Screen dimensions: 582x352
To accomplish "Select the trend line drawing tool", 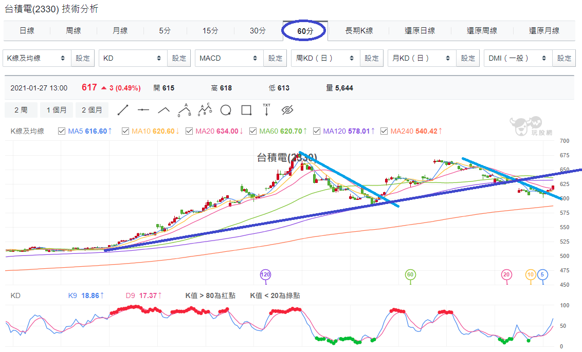I will point(123,110).
